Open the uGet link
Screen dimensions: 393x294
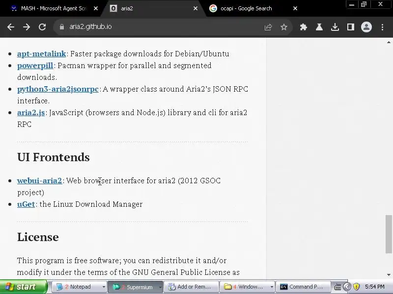(x=26, y=204)
